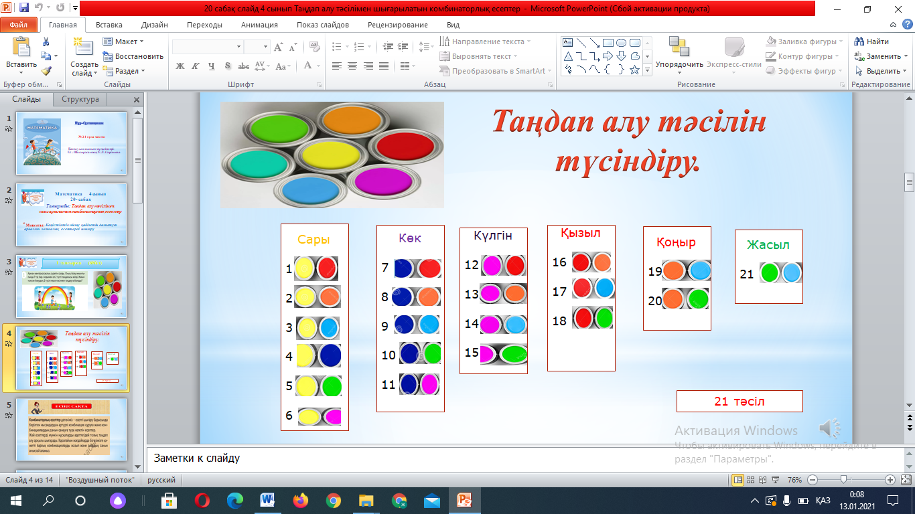The width and height of the screenshot is (915, 514).
Task: Pick the isosceles triangle shape
Action: (x=569, y=56)
